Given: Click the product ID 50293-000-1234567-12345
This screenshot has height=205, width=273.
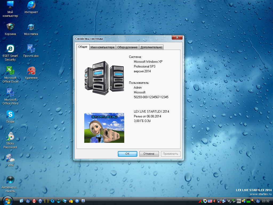Looking at the screenshot, I should pyautogui.click(x=151, y=97).
